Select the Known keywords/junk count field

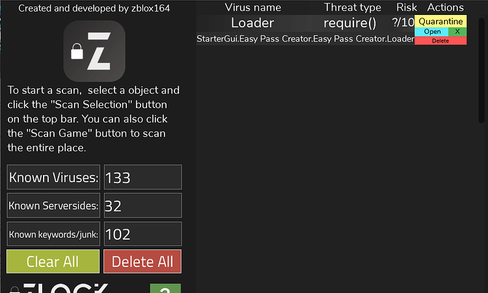[142, 234]
